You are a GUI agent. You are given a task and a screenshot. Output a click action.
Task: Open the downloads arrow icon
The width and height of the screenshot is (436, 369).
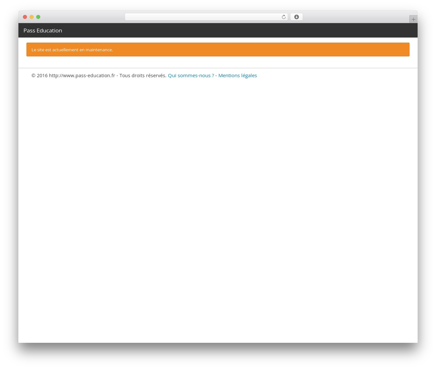296,17
